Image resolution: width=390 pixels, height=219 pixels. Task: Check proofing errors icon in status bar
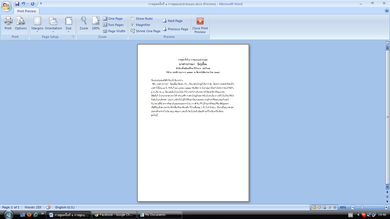pos(48,207)
